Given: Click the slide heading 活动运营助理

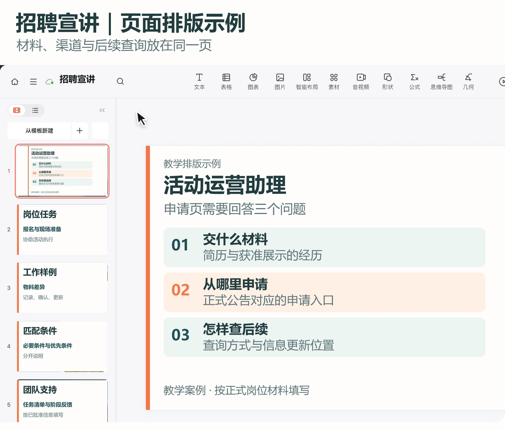Looking at the screenshot, I should (x=225, y=185).
